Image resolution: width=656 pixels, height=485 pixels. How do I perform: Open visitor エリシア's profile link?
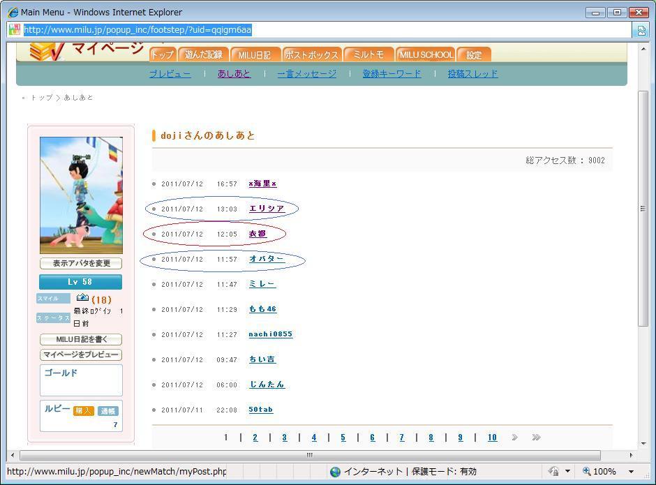(x=267, y=209)
